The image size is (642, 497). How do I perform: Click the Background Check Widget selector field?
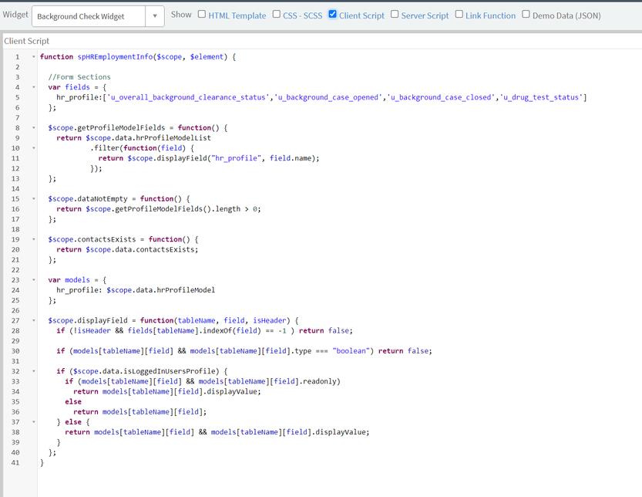(x=89, y=16)
